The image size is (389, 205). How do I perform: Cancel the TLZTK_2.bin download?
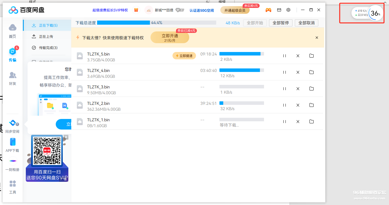pos(298,105)
